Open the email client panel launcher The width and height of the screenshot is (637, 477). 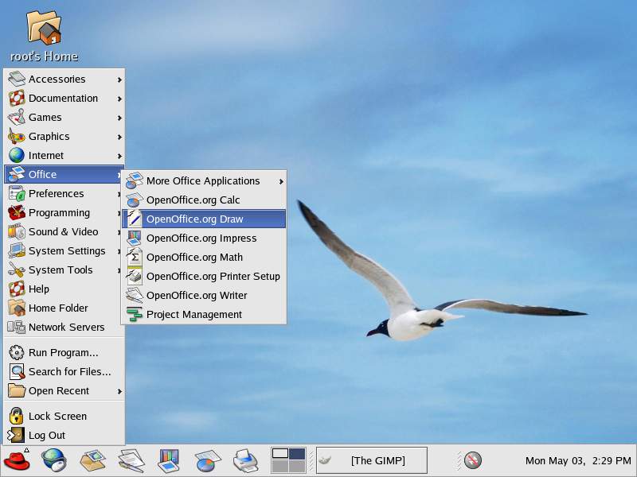pos(92,461)
